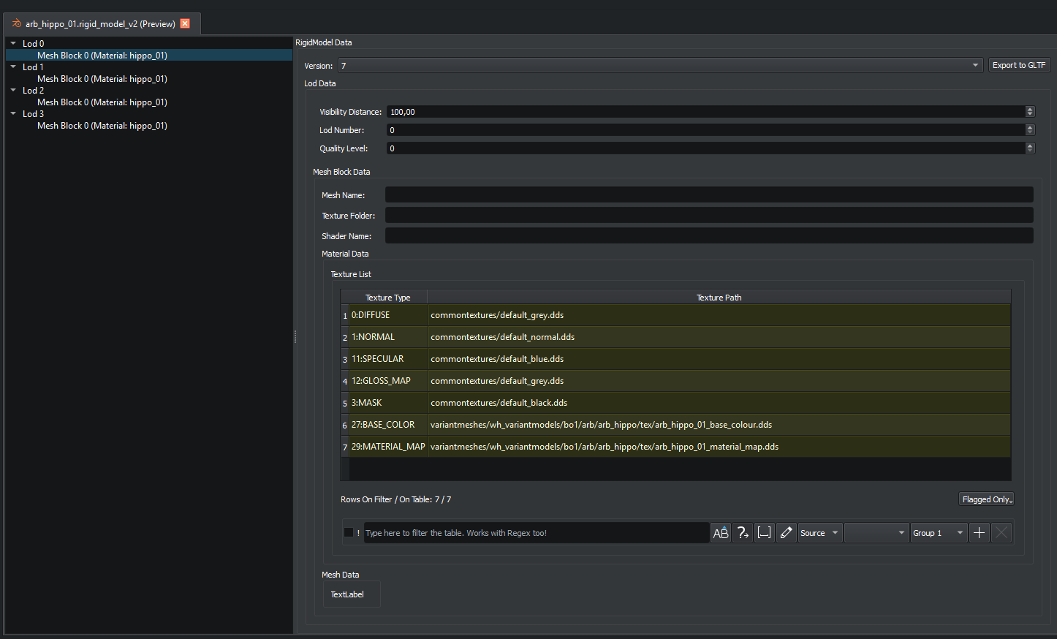Click the regex question mark filter icon
The height and width of the screenshot is (639, 1057).
click(x=743, y=532)
